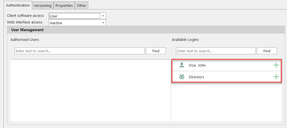Click the 'Inactive' value in the web access combo box
The image size is (287, 128).
pos(75,23)
